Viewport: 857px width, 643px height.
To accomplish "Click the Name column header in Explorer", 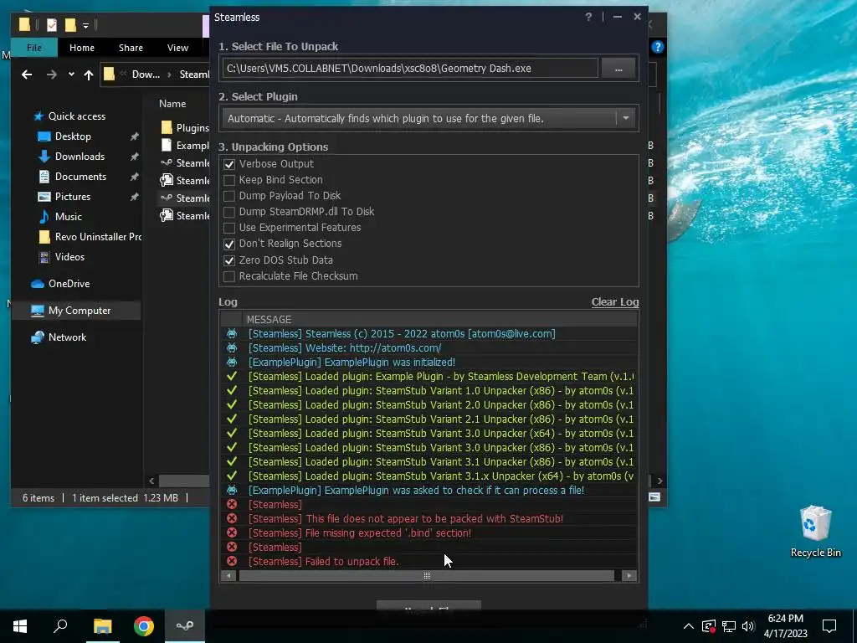I will click(172, 103).
